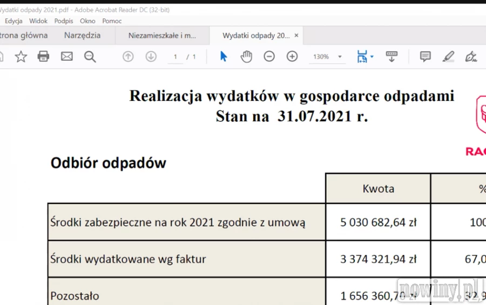Expand the page fit options arrow
This screenshot has width=486, height=305.
point(372,57)
